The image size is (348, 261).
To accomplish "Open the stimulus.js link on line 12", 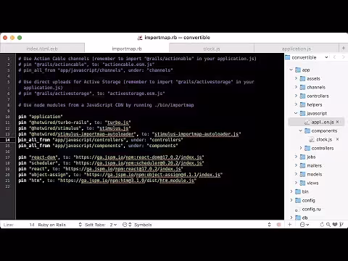I will 114,128.
